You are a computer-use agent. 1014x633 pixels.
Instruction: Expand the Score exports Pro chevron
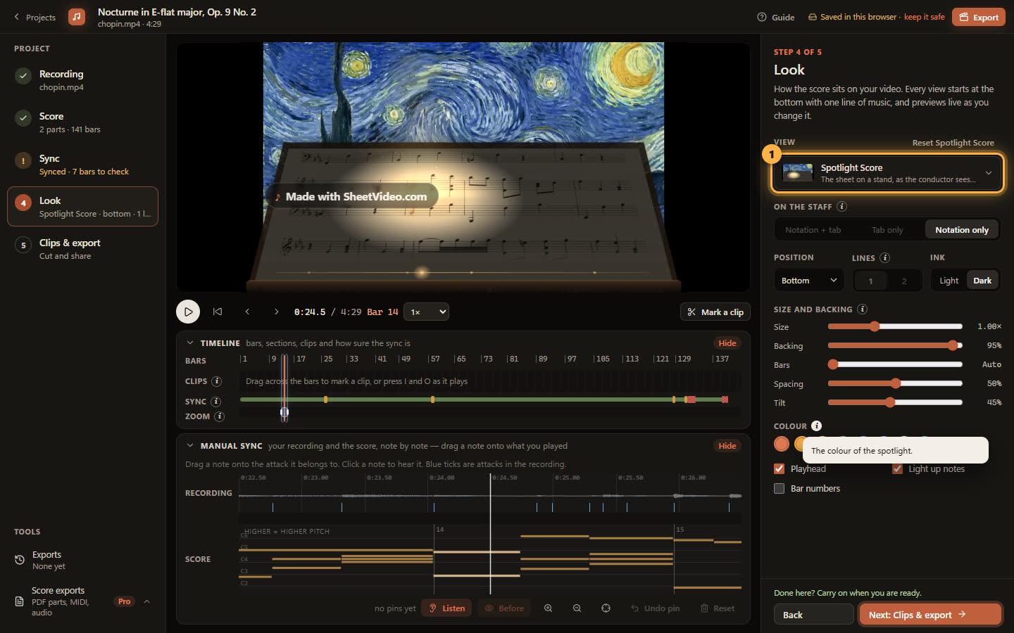(x=146, y=601)
